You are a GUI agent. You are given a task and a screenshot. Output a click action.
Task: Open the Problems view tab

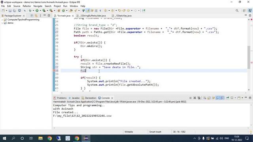click(x=60, y=98)
